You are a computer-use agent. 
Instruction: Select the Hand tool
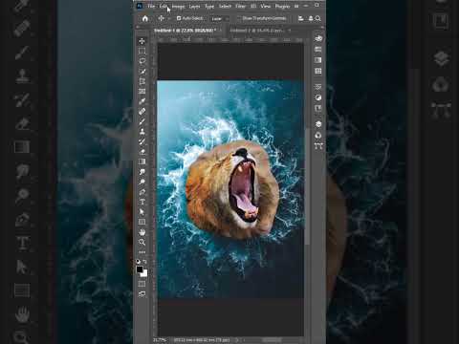pos(142,232)
